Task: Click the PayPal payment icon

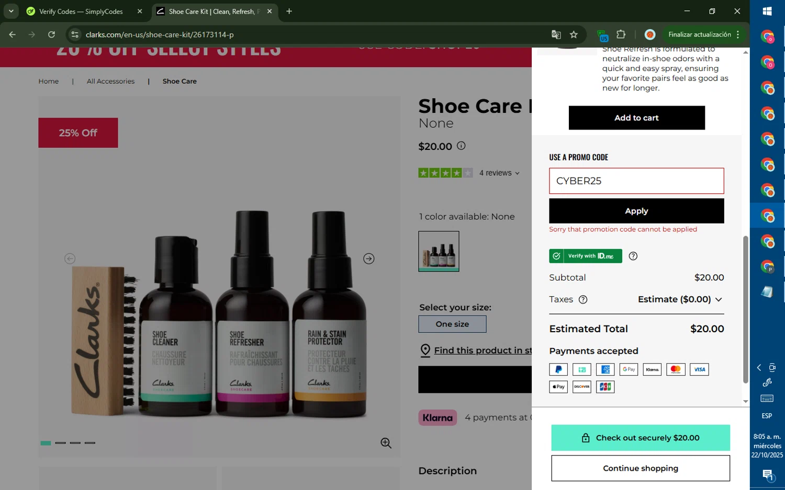Action: tap(558, 369)
